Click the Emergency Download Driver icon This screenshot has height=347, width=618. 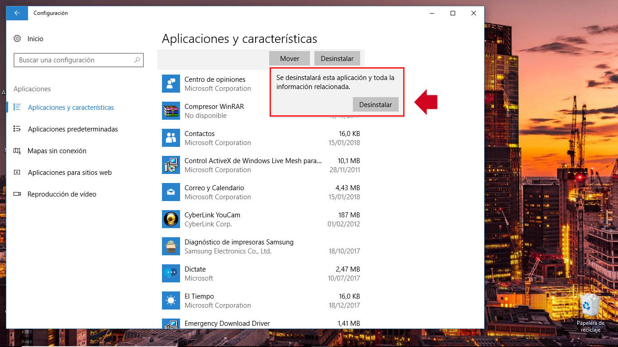171,325
